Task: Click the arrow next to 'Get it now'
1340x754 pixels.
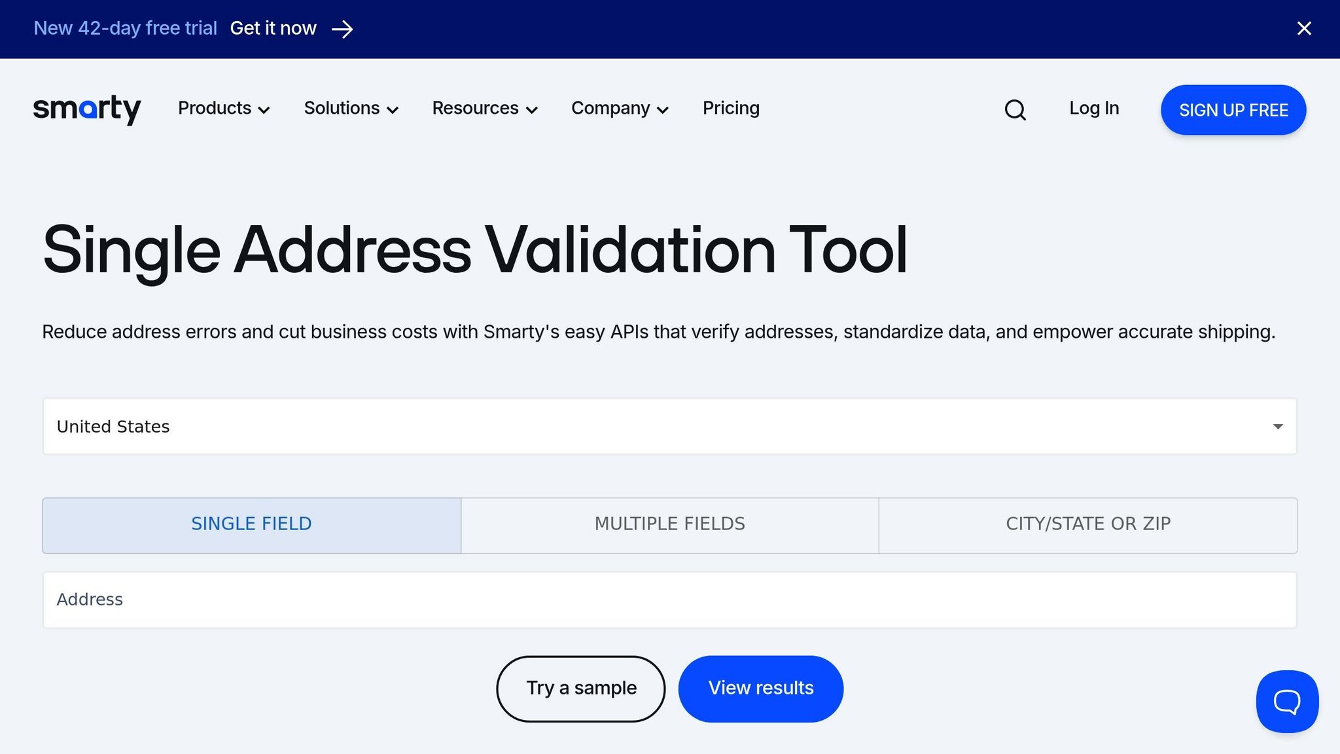Action: tap(342, 29)
